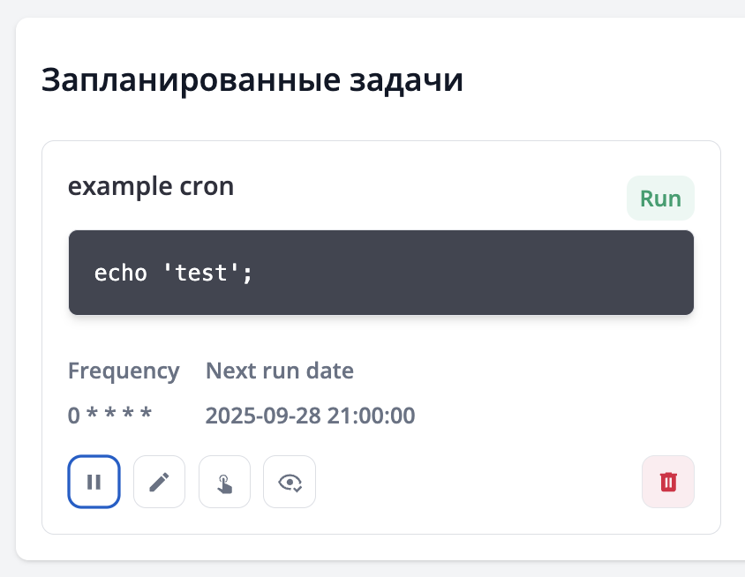Click the date '2025-09-28' in next run
Screen dimensions: 745x577
tap(263, 415)
